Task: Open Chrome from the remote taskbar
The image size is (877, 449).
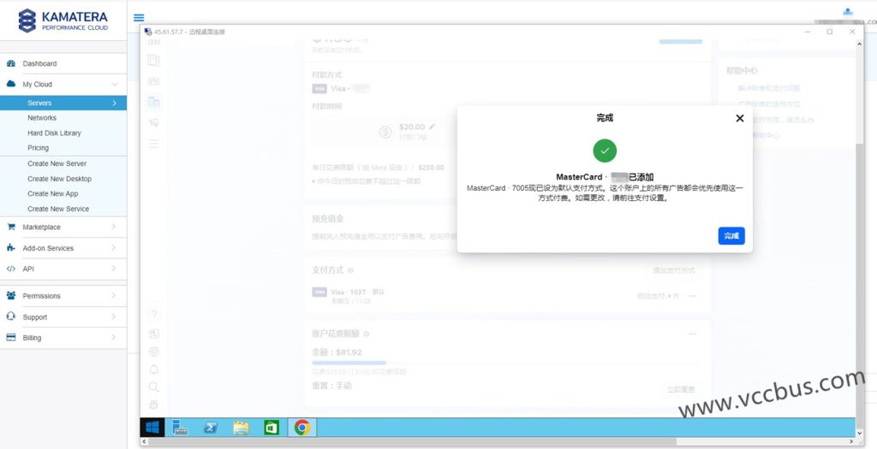Action: [302, 428]
